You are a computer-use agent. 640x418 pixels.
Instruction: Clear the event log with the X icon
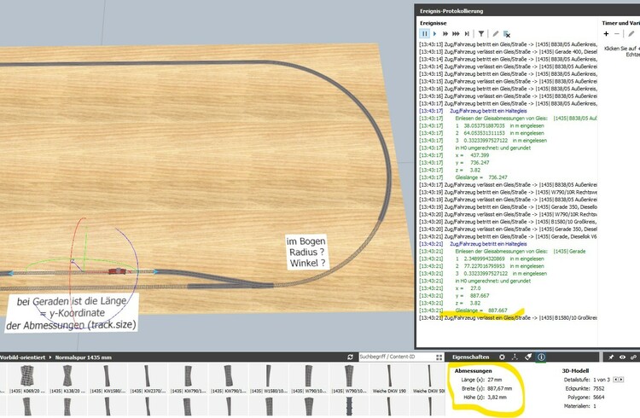(x=507, y=34)
